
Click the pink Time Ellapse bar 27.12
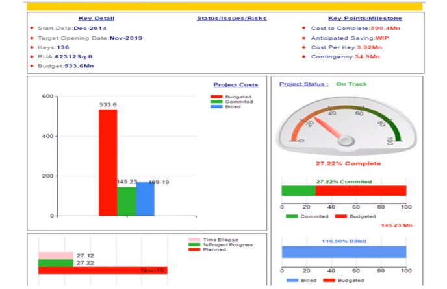pos(55,256)
